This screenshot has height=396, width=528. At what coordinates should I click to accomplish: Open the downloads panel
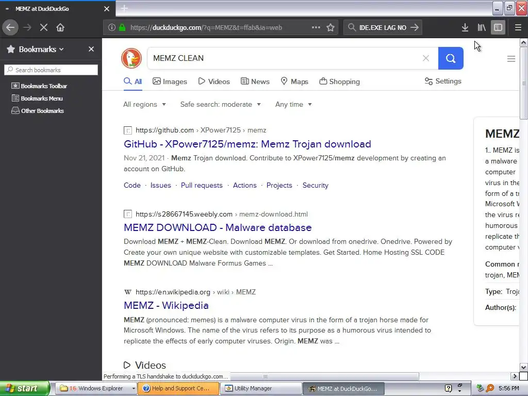click(x=465, y=27)
